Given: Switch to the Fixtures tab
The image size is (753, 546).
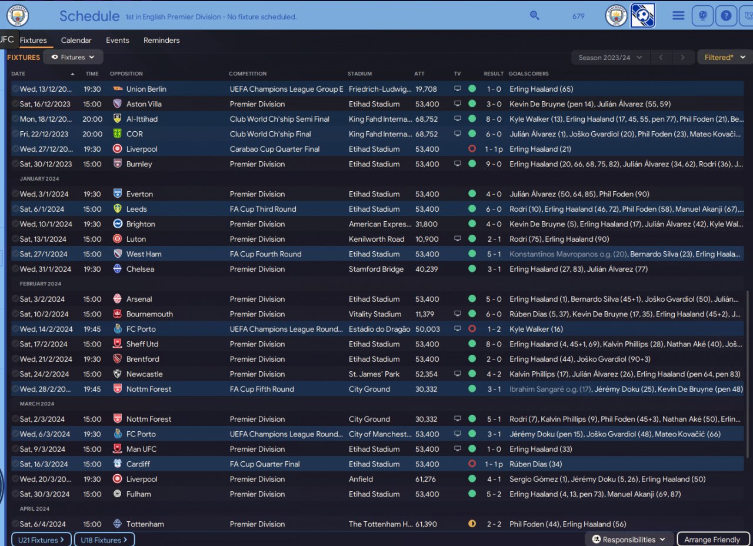Looking at the screenshot, I should [x=33, y=41].
